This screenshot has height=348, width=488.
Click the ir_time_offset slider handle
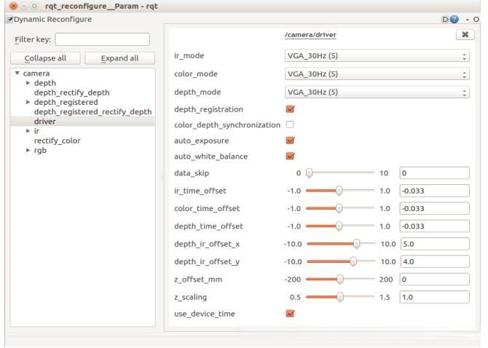[x=339, y=191]
